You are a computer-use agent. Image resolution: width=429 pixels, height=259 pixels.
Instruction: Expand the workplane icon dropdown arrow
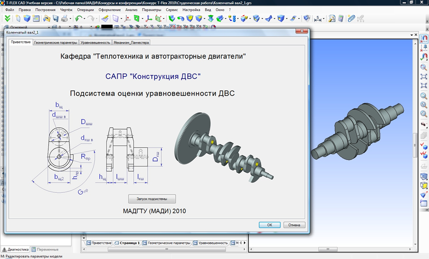coord(121,19)
